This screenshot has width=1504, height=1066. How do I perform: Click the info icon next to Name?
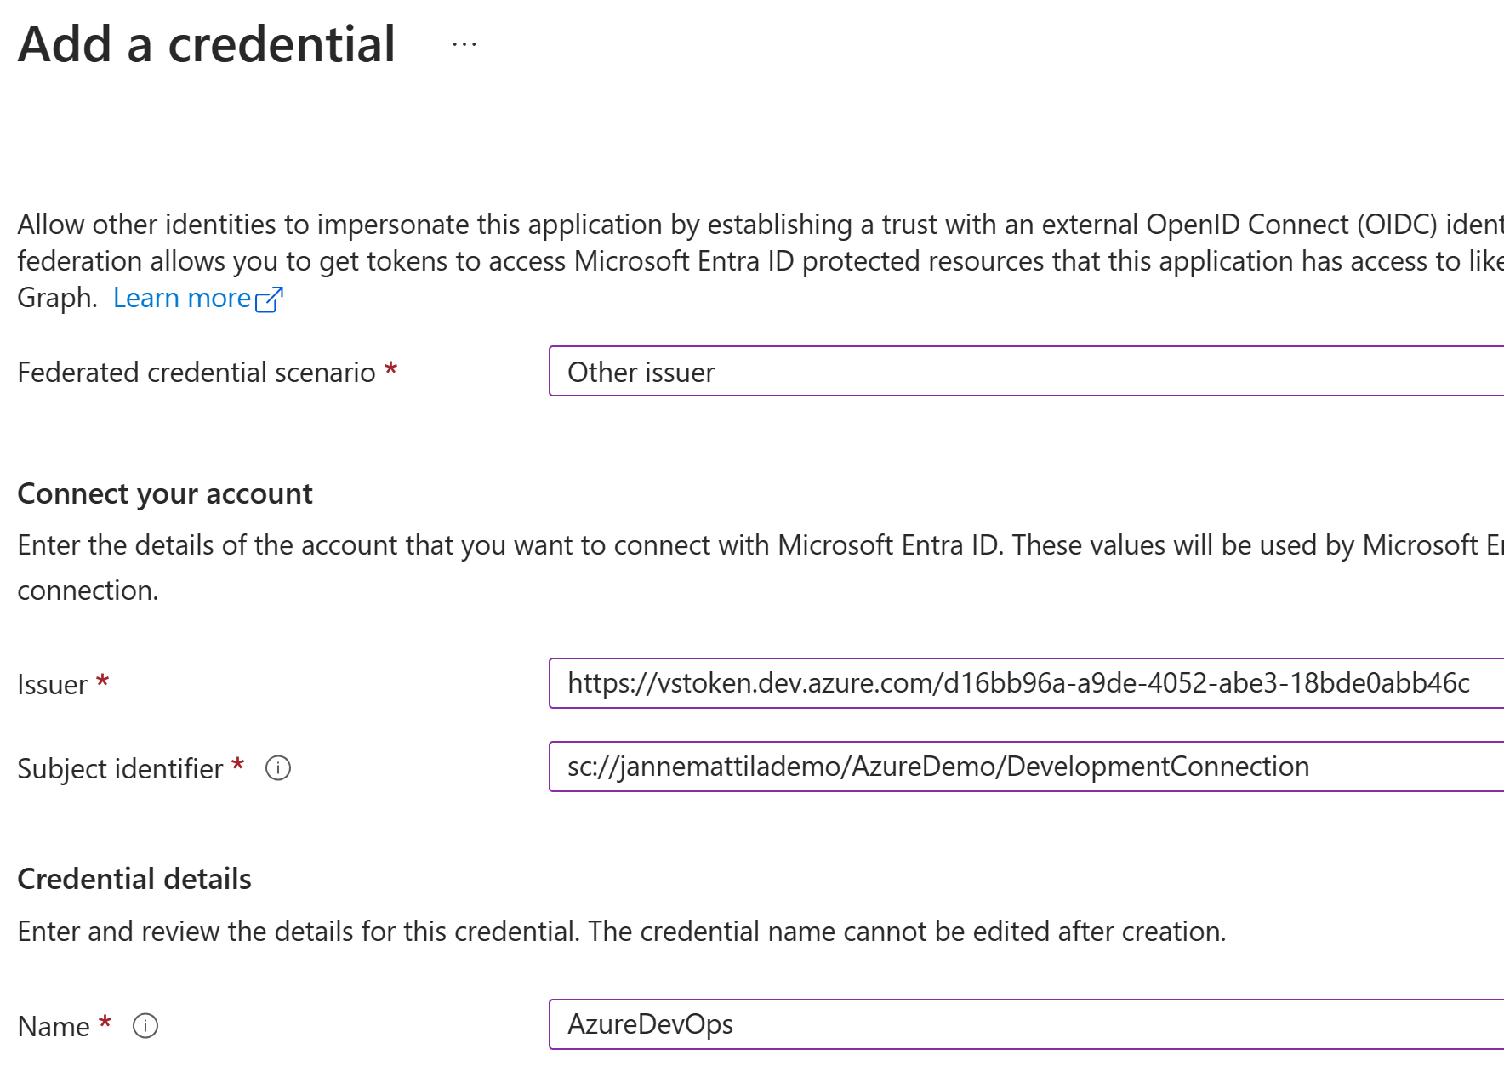pyautogui.click(x=145, y=1026)
